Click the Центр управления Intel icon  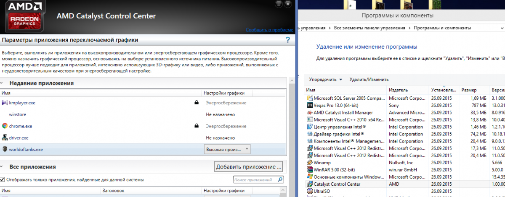(310, 127)
